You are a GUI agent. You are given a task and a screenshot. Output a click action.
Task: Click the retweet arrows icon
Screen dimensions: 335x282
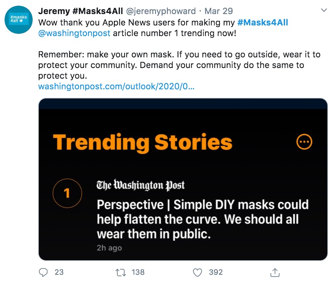click(x=120, y=272)
